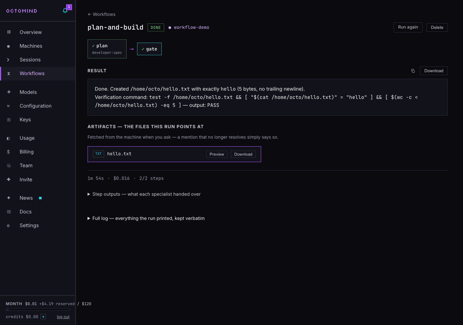Screen dimensions: 463x325
Task: Click Run again button
Action: 408,27
